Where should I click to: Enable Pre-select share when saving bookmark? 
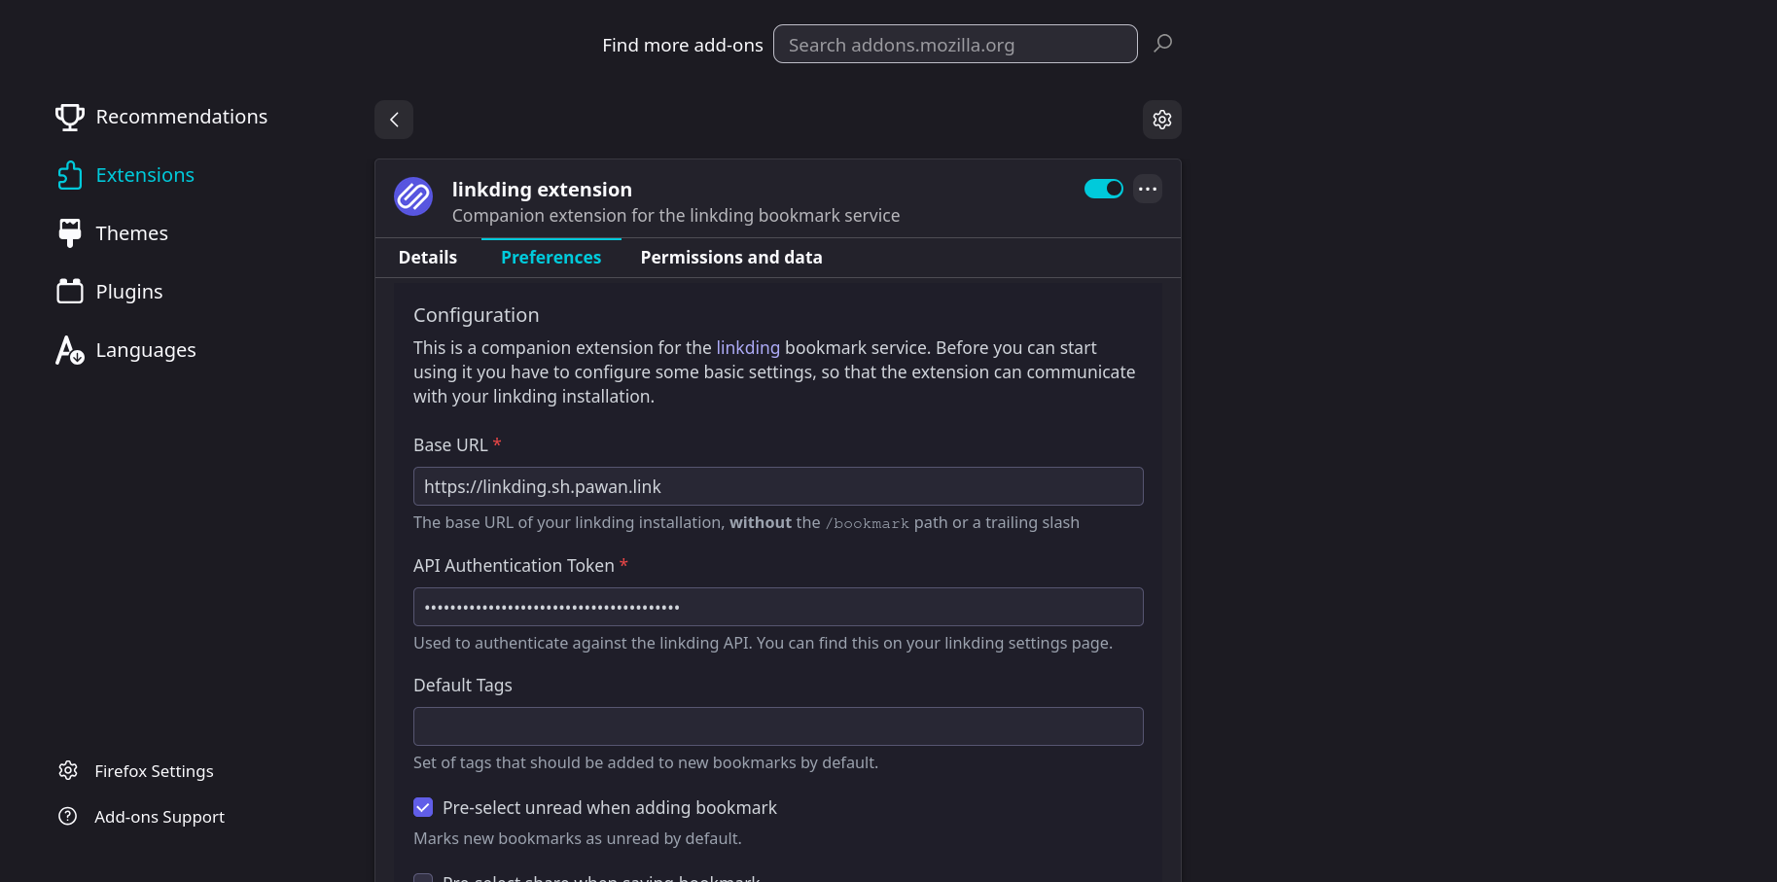pyautogui.click(x=423, y=878)
